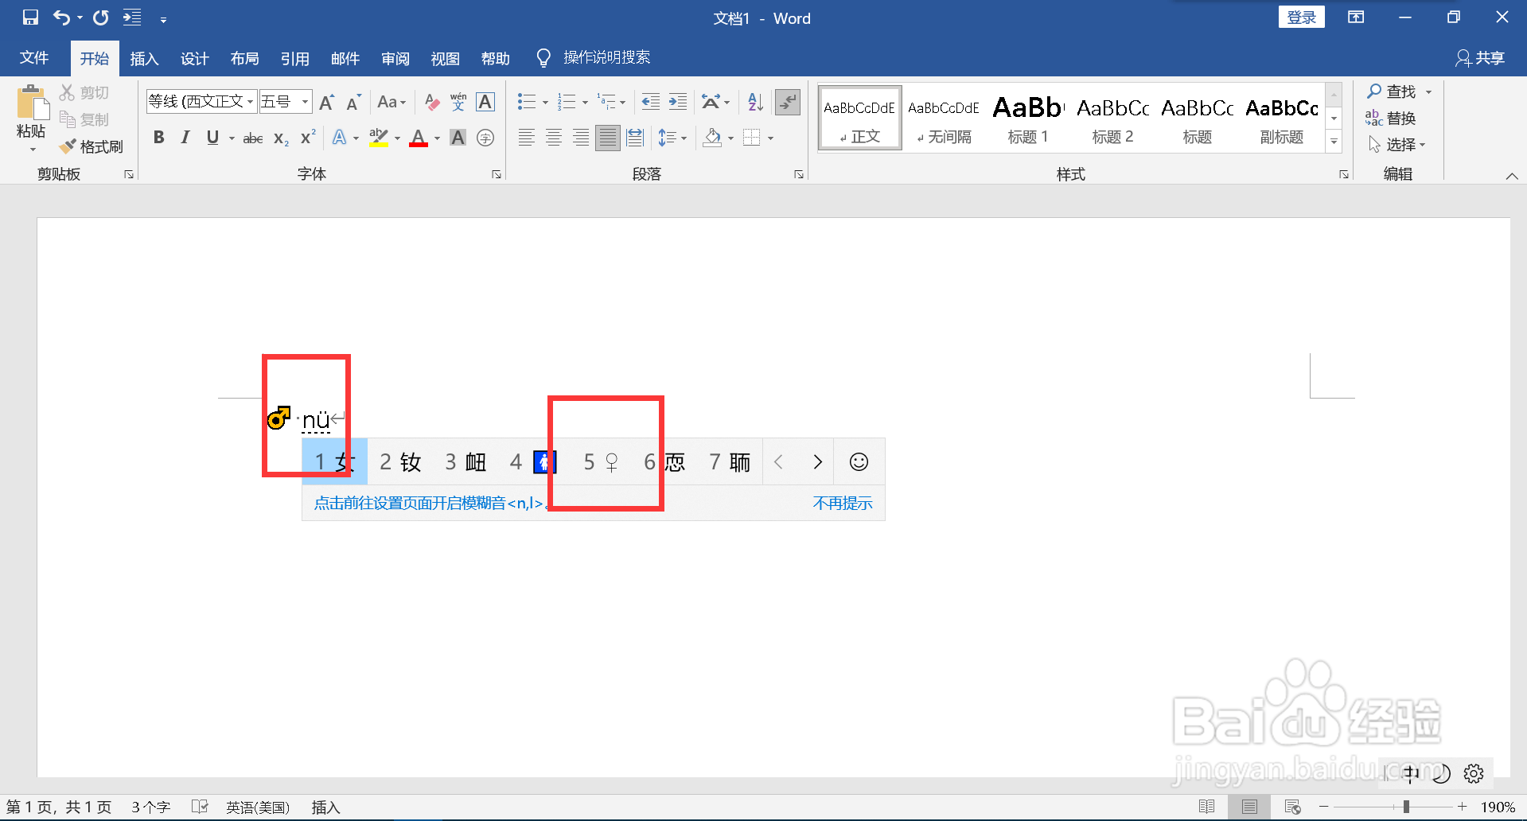Apply the enclosed character icon

(x=485, y=138)
